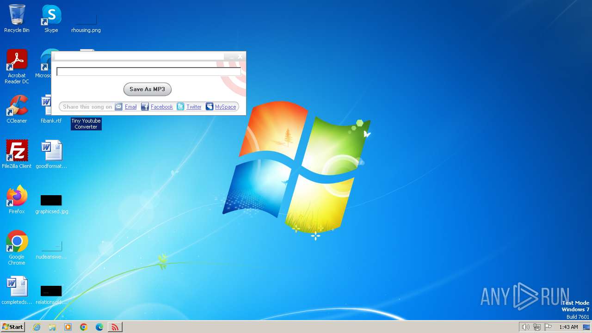Screen dimensions: 592x333
Task: Click the volume speaker tray icon
Action: [525, 327]
